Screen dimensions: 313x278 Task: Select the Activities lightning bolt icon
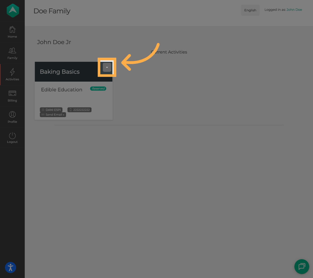(12, 72)
